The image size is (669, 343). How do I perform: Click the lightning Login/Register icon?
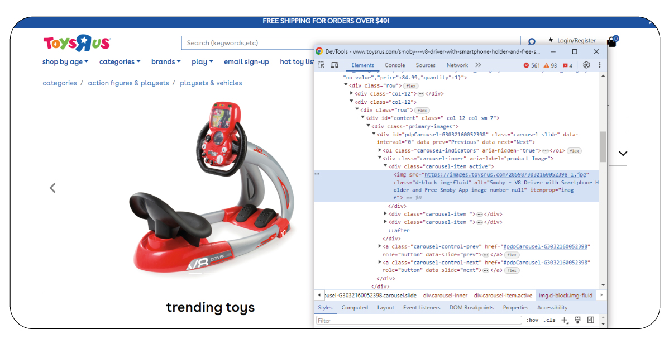(x=551, y=40)
